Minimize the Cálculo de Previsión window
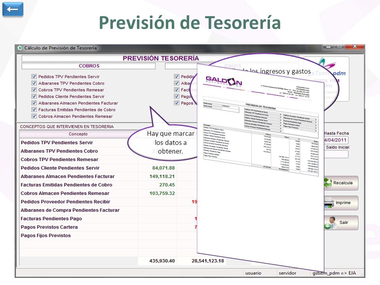Image resolution: width=380 pixels, height=285 pixels. pos(328,47)
